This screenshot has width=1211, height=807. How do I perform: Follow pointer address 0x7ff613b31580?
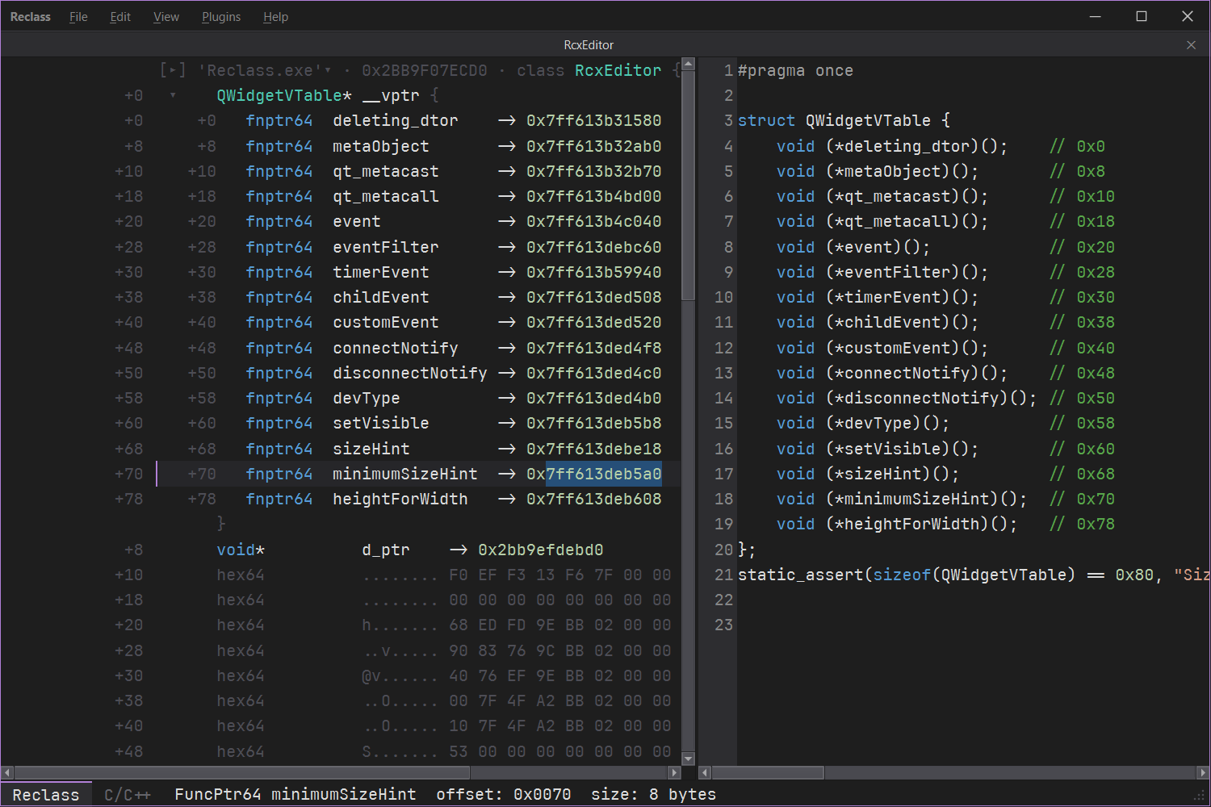[594, 120]
